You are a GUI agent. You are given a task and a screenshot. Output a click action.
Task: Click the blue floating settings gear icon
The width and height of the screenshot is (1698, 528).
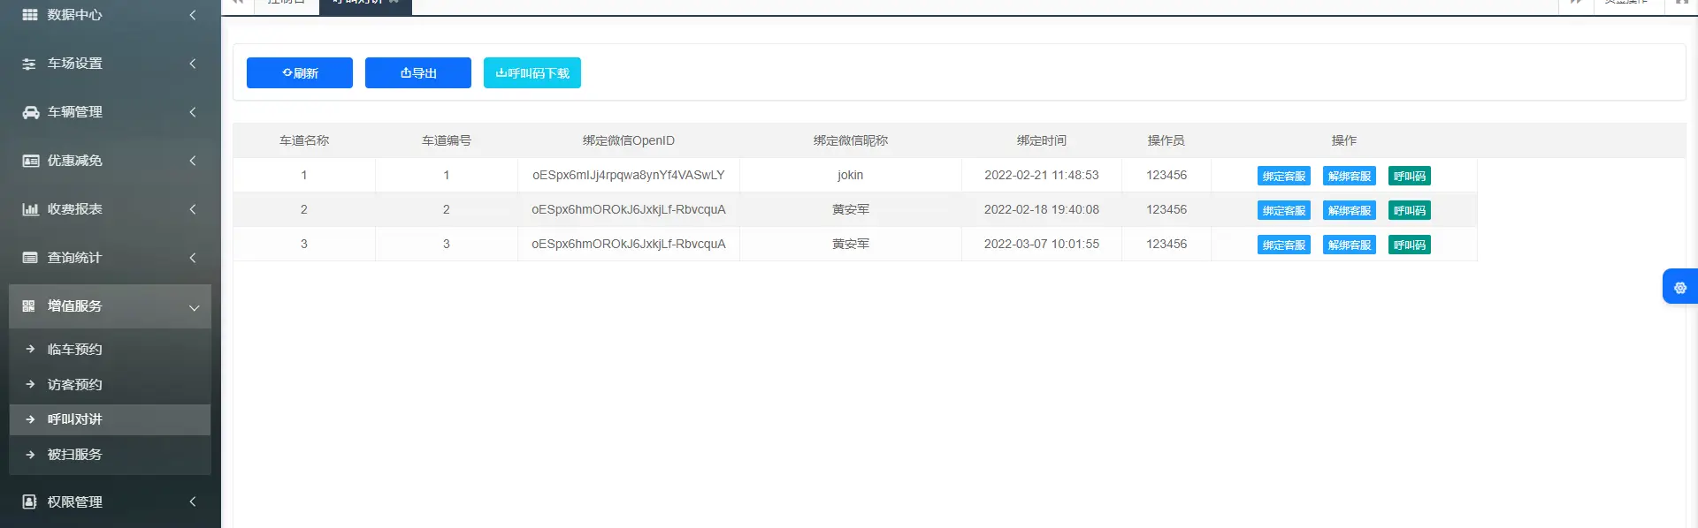1679,287
